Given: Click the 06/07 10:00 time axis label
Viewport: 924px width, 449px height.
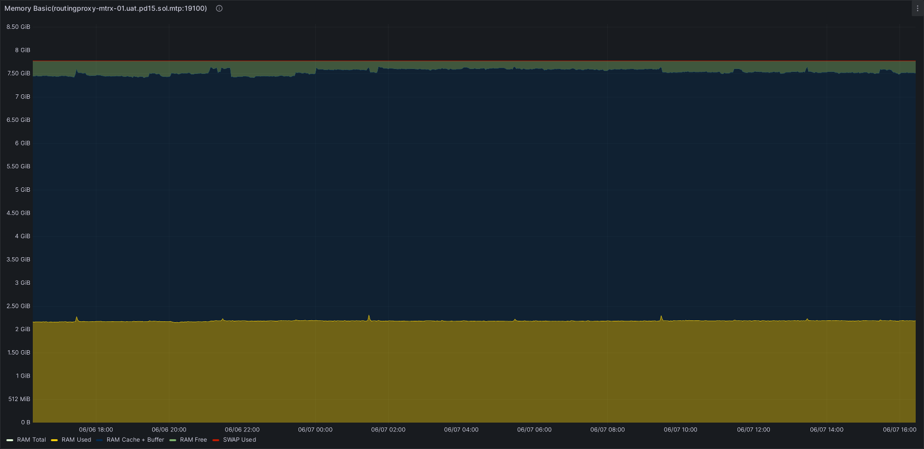Looking at the screenshot, I should click(x=681, y=429).
